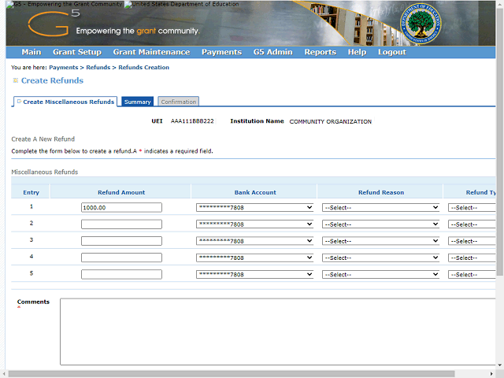
Task: Select the Confirmation tab
Action: tap(179, 102)
